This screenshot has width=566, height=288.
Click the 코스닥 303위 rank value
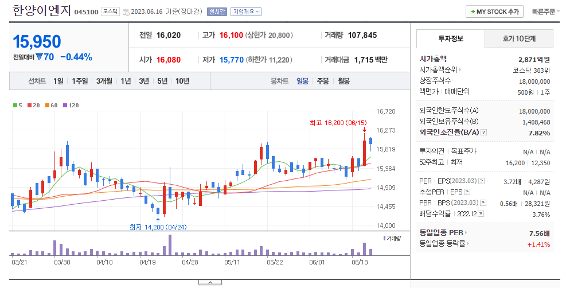pyautogui.click(x=532, y=71)
